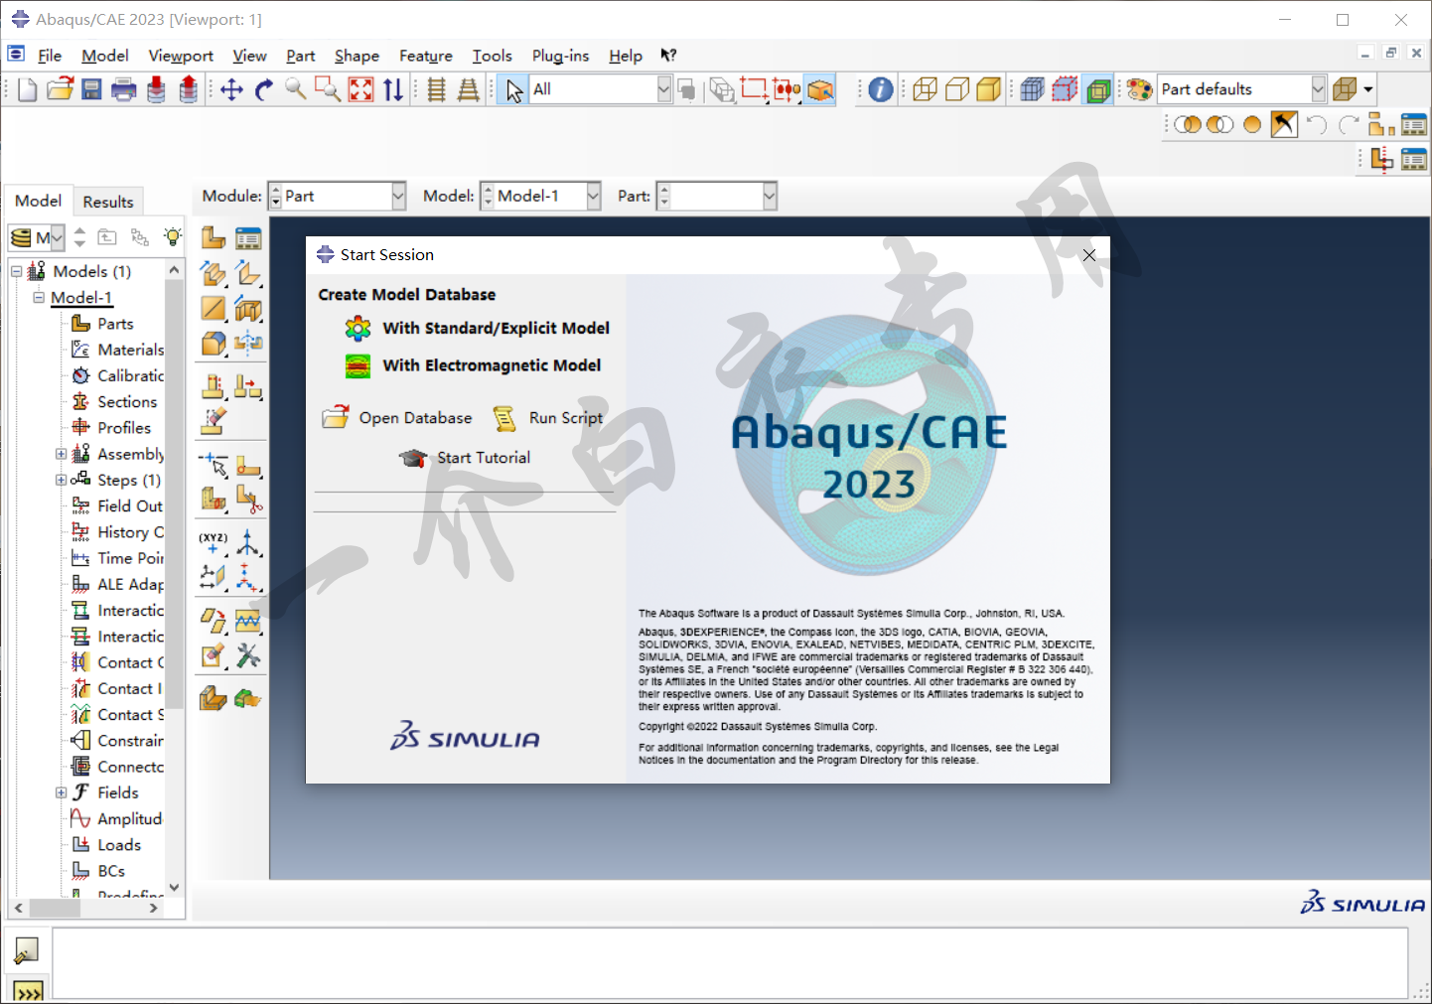Click the Cycle Views up-down arrows icon
This screenshot has height=1004, width=1432.
click(393, 89)
